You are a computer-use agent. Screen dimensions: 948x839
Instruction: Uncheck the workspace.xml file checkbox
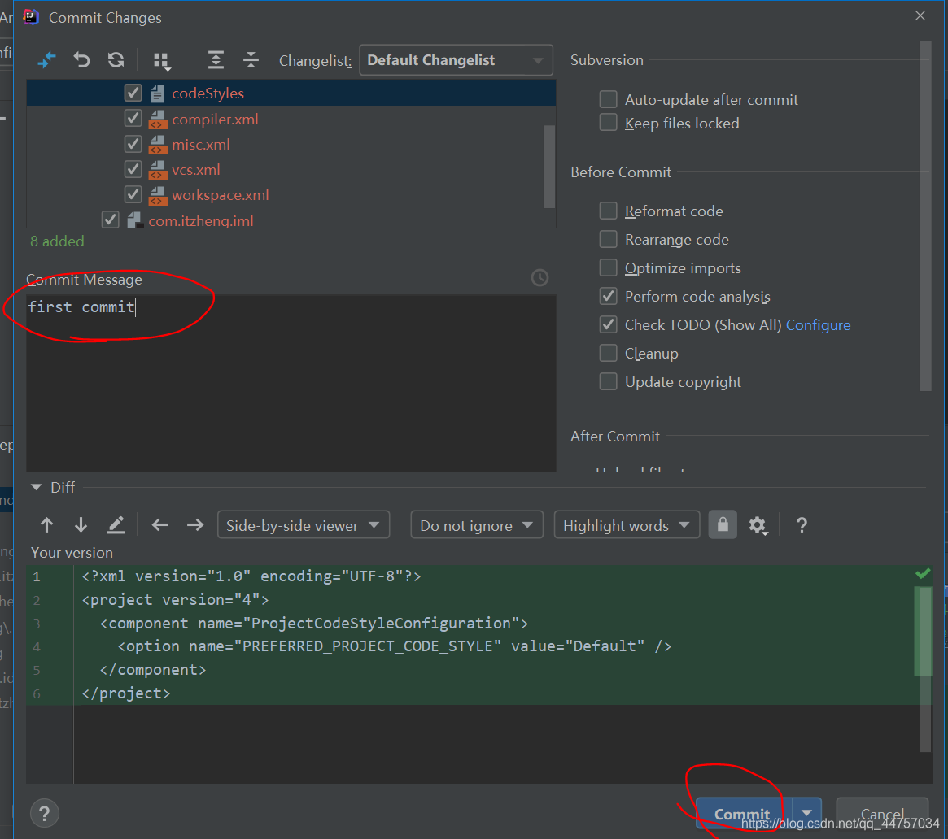[133, 195]
